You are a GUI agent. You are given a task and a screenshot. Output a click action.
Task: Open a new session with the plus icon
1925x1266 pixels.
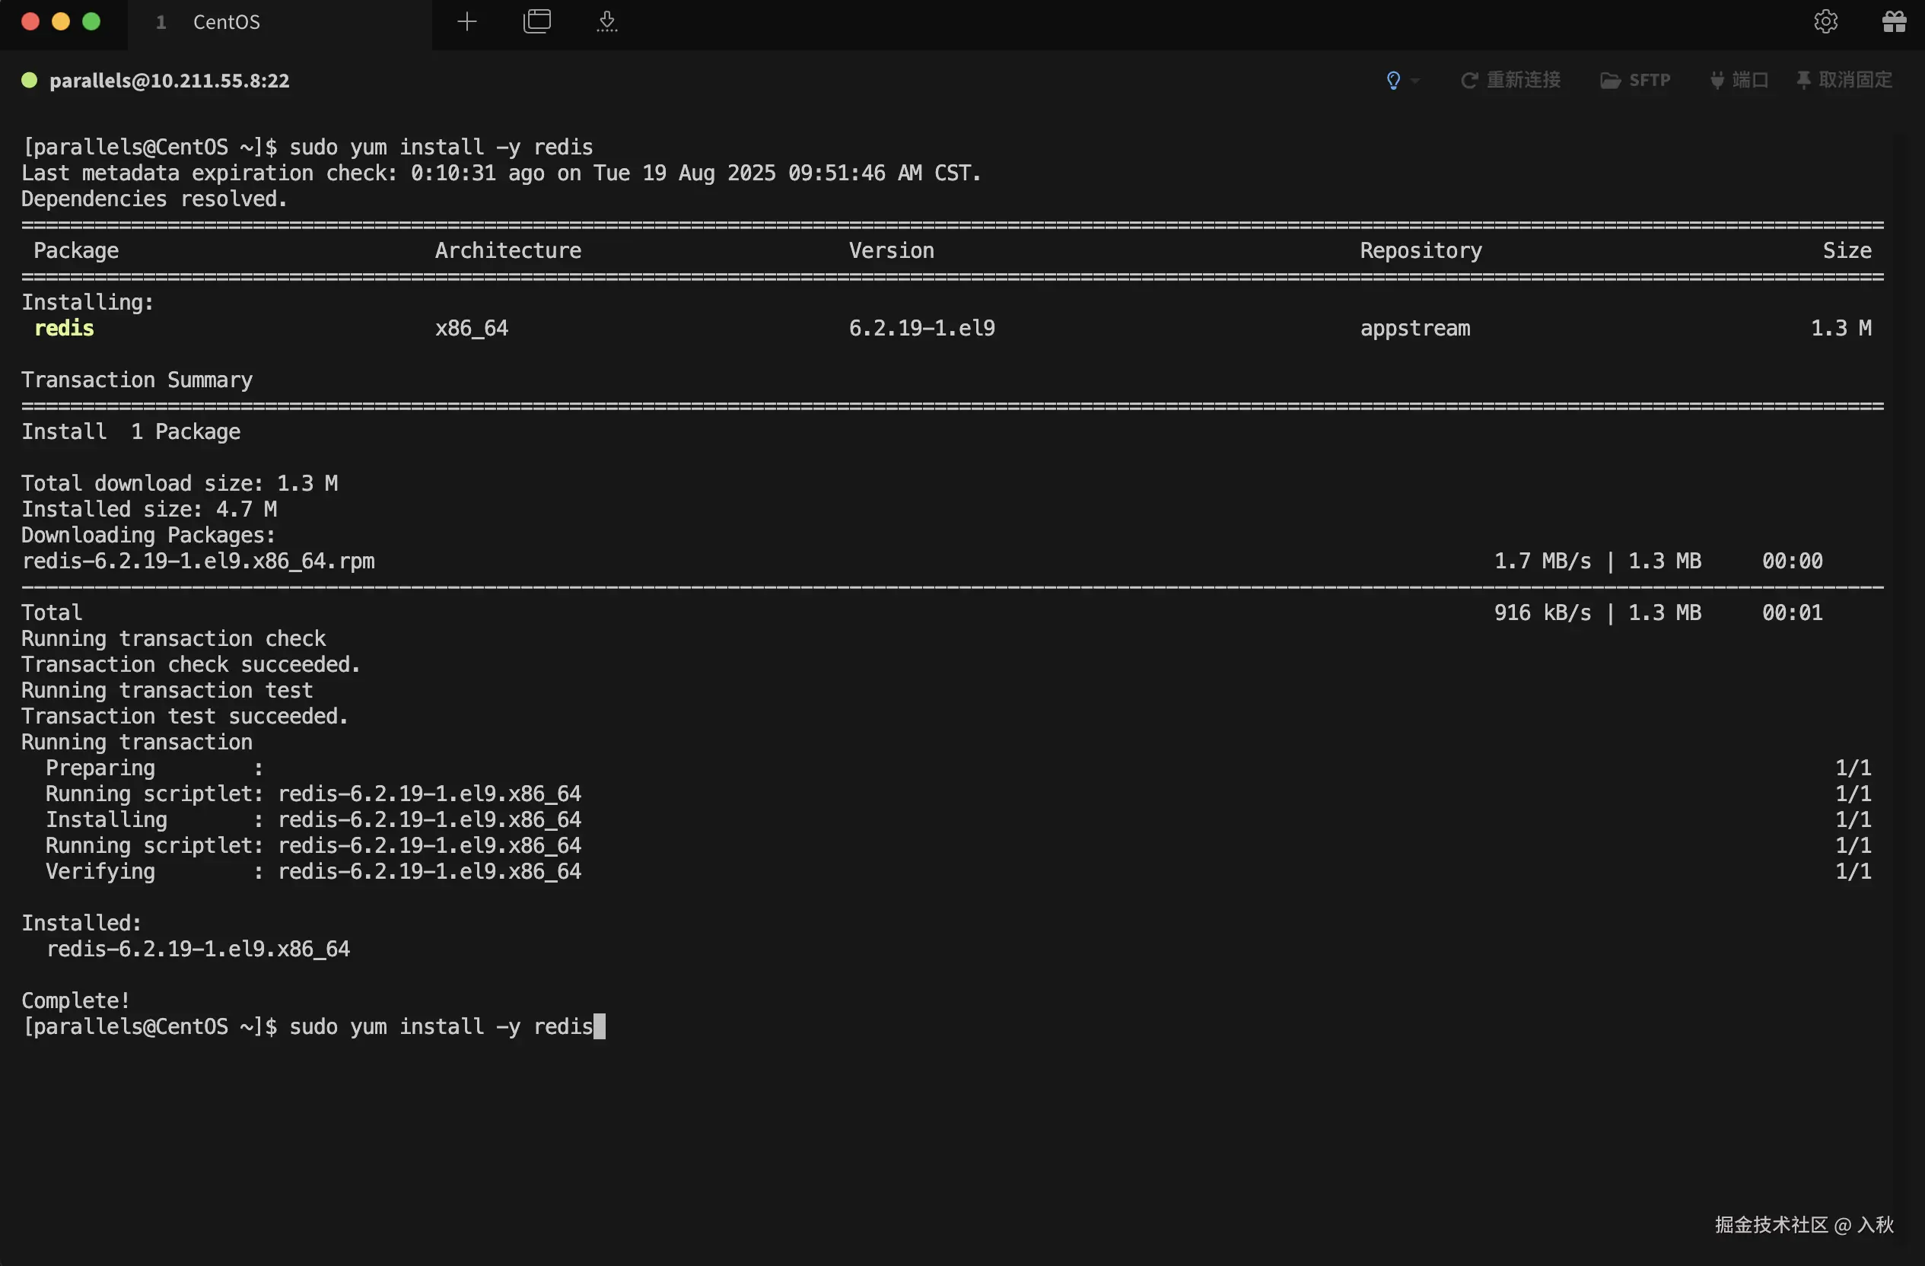pyautogui.click(x=466, y=22)
